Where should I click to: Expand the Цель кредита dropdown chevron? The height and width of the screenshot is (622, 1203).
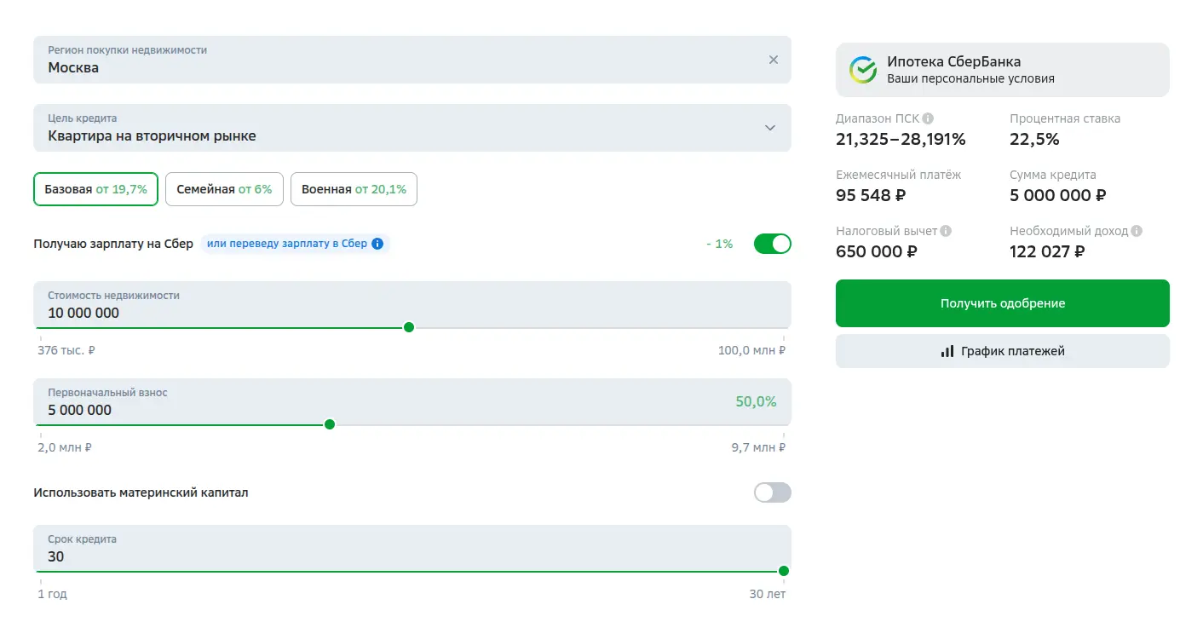(x=770, y=128)
